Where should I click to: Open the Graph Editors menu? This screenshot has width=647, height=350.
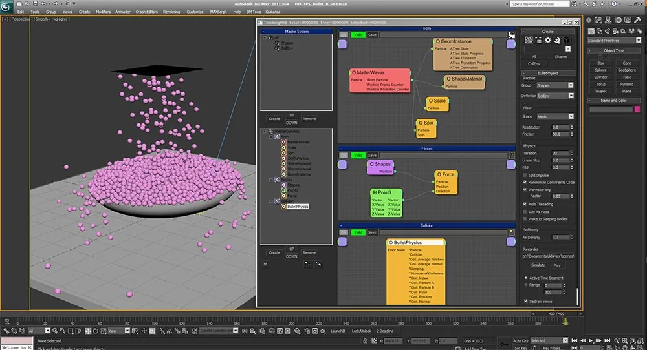click(x=146, y=12)
